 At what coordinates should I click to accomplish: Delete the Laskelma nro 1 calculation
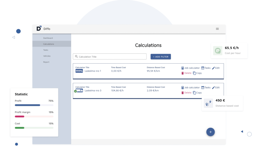186,73
